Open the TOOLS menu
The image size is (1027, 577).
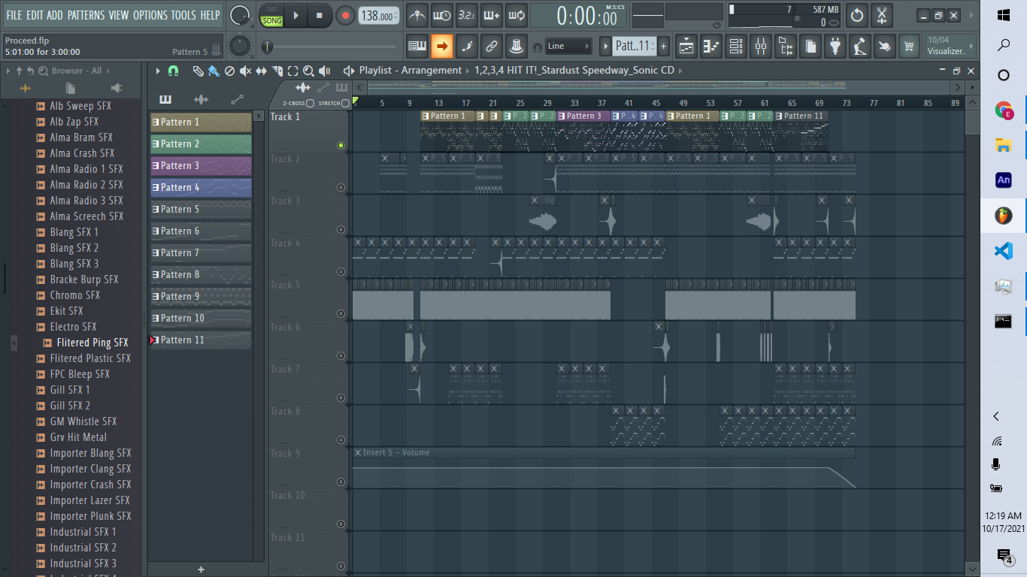pyautogui.click(x=183, y=15)
